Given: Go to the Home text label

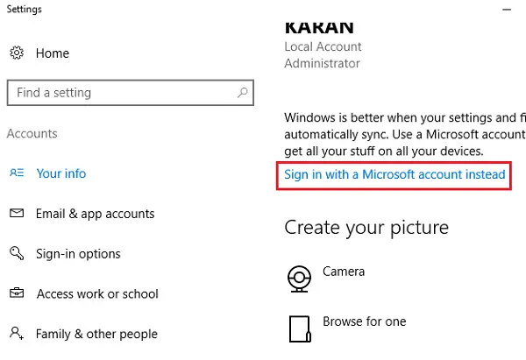Looking at the screenshot, I should (x=52, y=53).
